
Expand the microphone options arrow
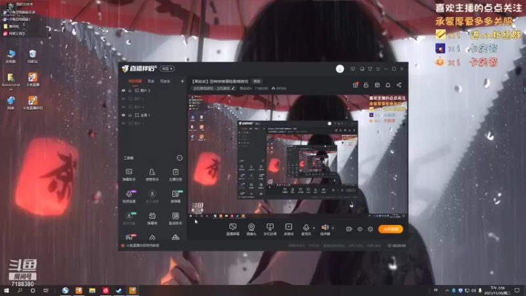tap(314, 228)
